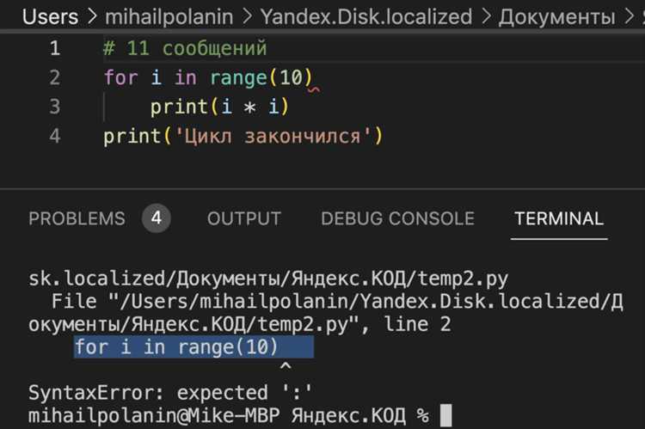Click line number 4 in the gutter
This screenshot has height=429, width=645.
tap(55, 136)
